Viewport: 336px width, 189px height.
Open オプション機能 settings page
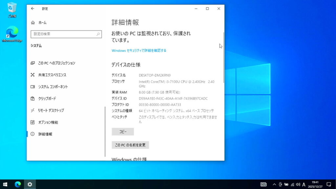click(48, 122)
